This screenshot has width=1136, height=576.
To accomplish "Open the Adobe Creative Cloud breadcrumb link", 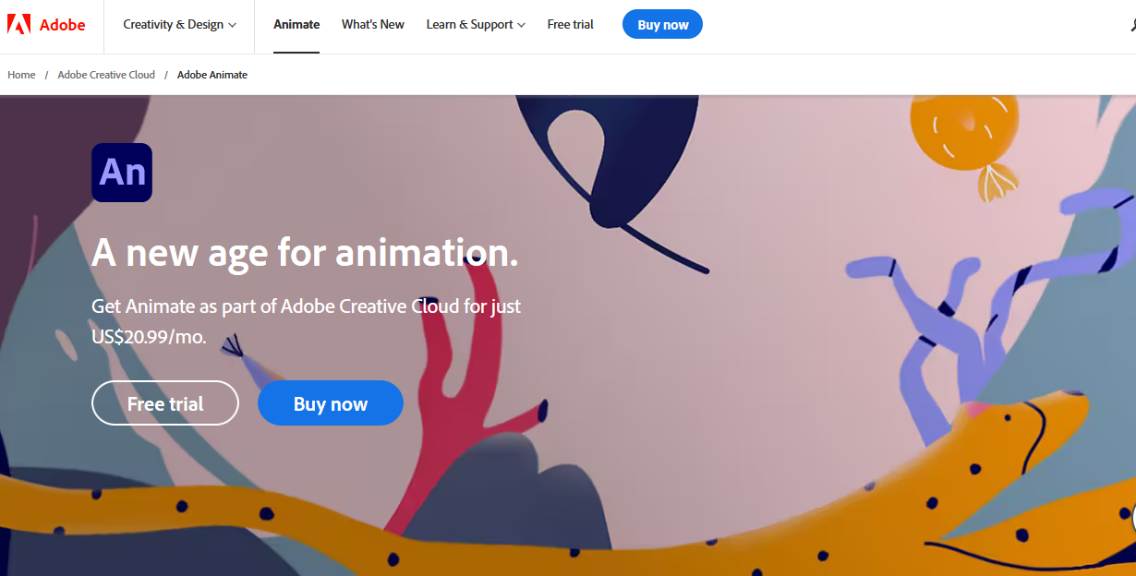I will click(x=106, y=75).
